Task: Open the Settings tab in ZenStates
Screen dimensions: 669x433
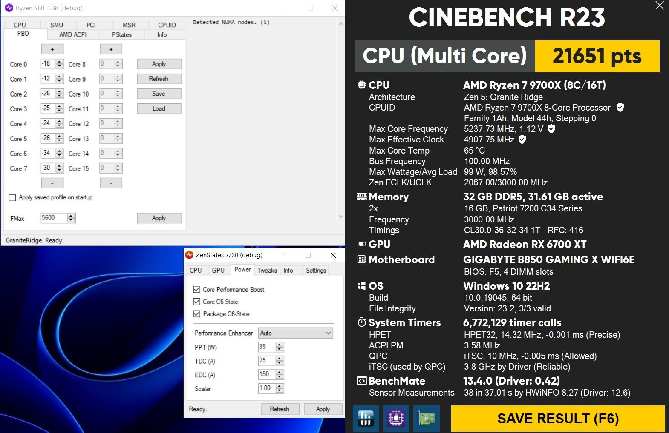Action: (x=316, y=270)
